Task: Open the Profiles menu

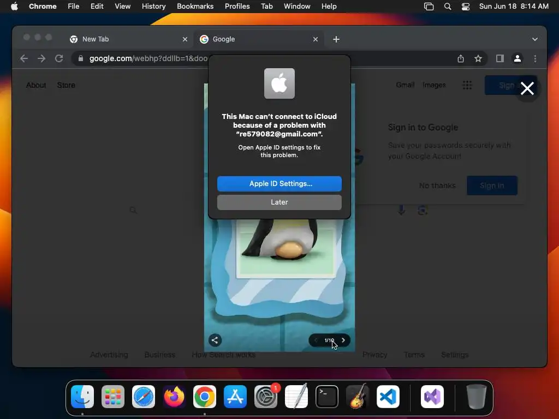Action: pyautogui.click(x=237, y=6)
